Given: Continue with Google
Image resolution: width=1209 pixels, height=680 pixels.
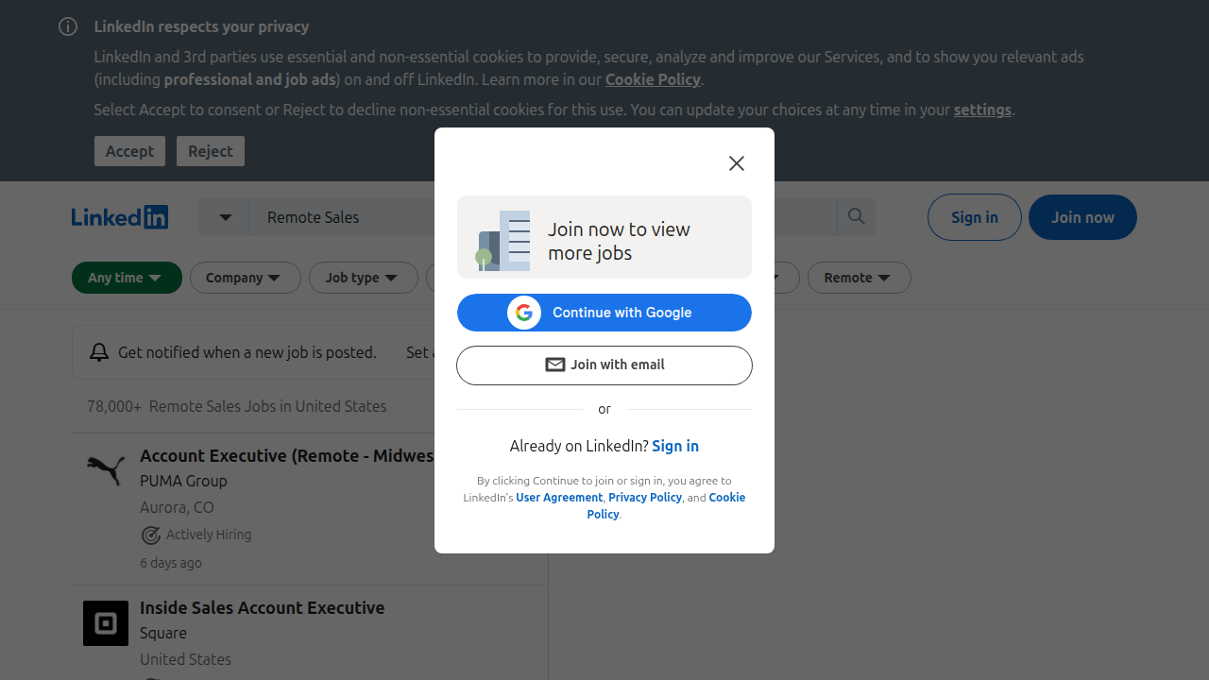Looking at the screenshot, I should point(604,313).
